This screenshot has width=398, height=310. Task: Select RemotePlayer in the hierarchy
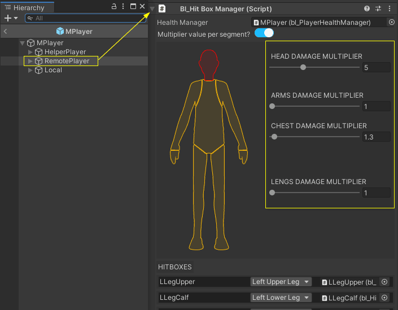tap(67, 61)
